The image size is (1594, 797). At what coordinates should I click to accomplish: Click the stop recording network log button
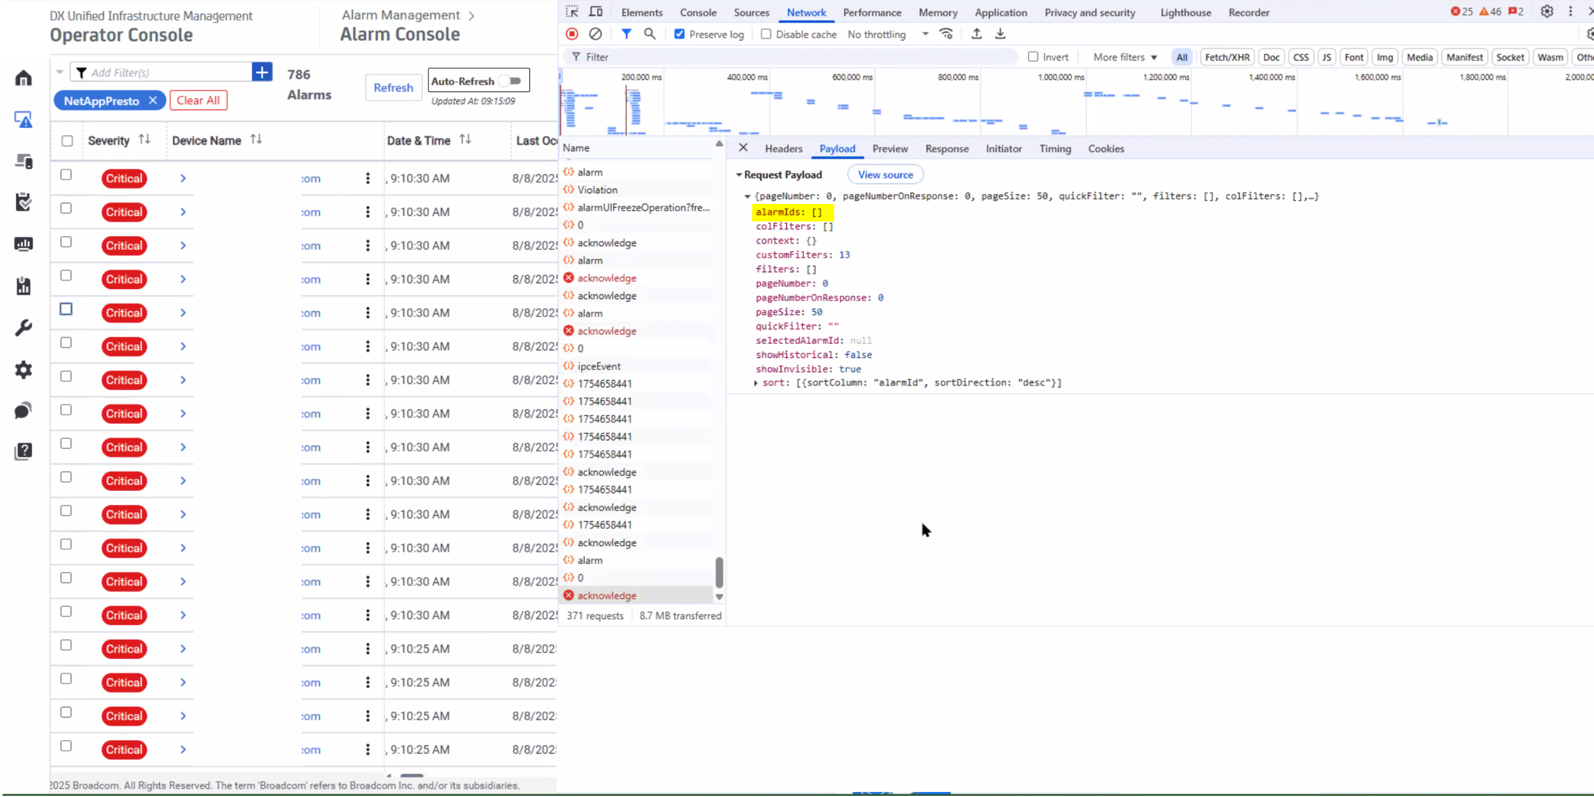point(572,34)
